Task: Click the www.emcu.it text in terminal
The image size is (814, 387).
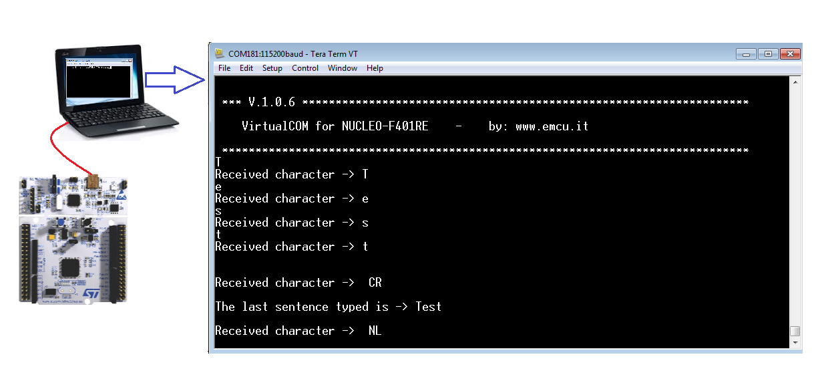Action: 552,126
